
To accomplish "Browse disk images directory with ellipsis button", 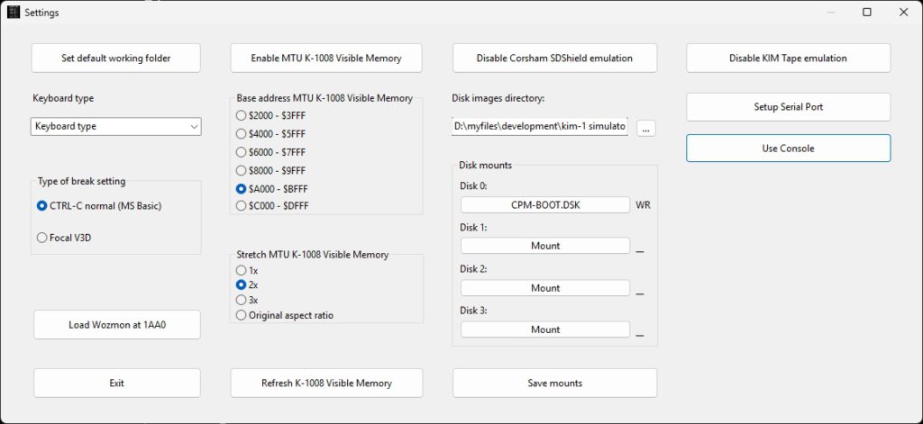I will pos(645,128).
